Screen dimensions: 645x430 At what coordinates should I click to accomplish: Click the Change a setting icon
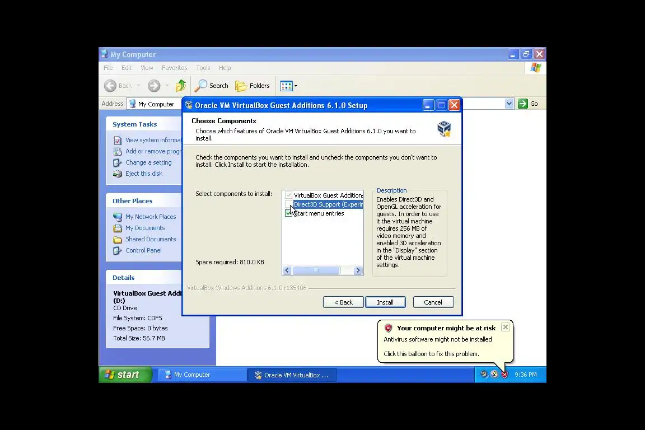(118, 162)
